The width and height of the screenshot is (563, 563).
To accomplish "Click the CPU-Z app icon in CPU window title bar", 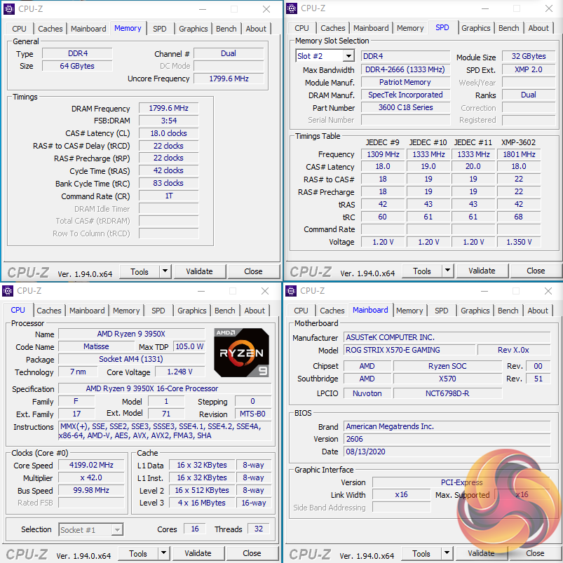I will (x=8, y=291).
